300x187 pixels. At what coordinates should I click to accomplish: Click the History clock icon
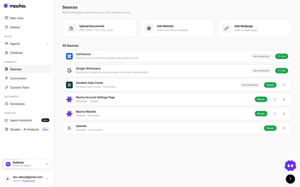[7, 27]
